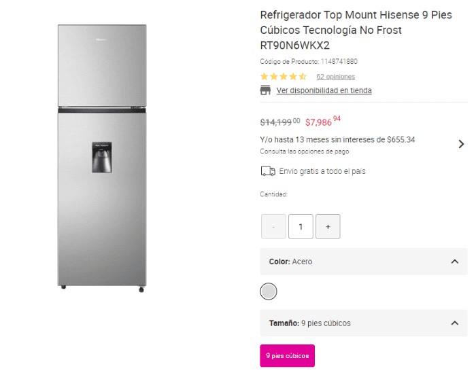The height and width of the screenshot is (375, 476).
Task: Collapse the Tamaño section chevron
Action: pos(454,323)
